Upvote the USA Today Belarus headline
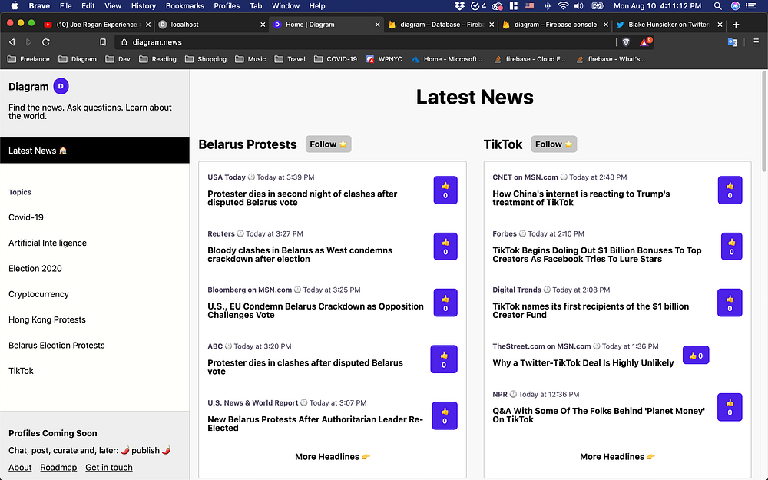768x480 pixels. tap(445, 190)
